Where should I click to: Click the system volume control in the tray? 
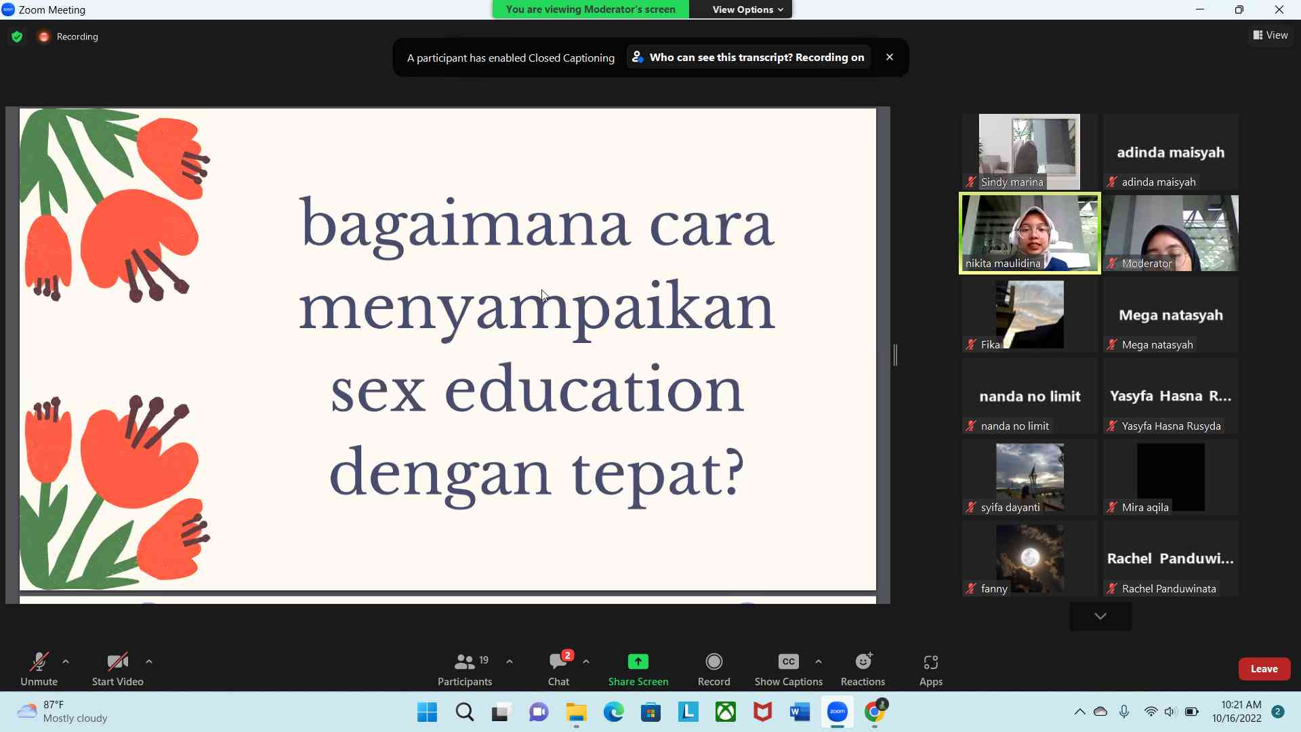[x=1172, y=711]
